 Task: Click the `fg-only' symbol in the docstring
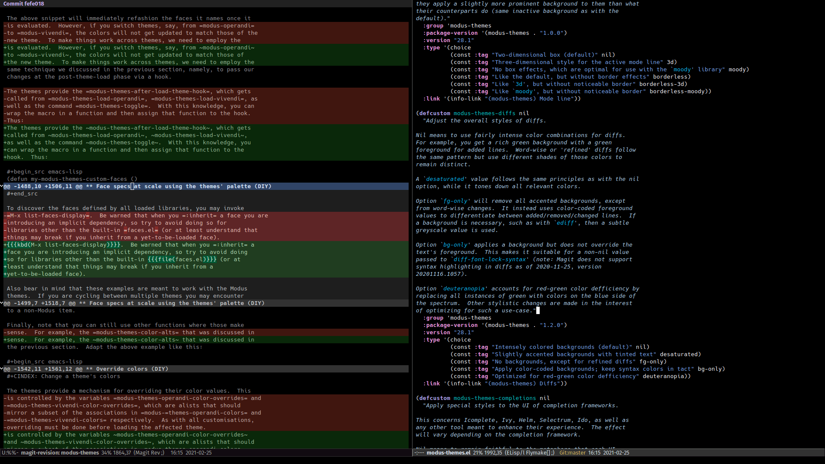click(x=455, y=201)
